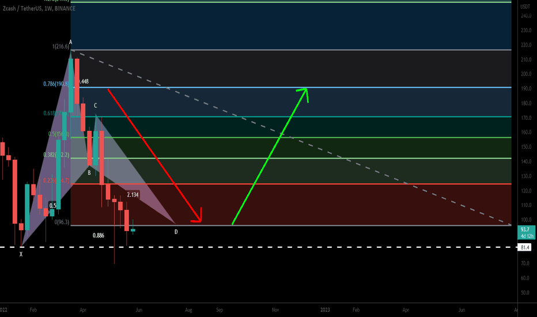Select the 81.4 horizontal line price tag

click(x=525, y=247)
